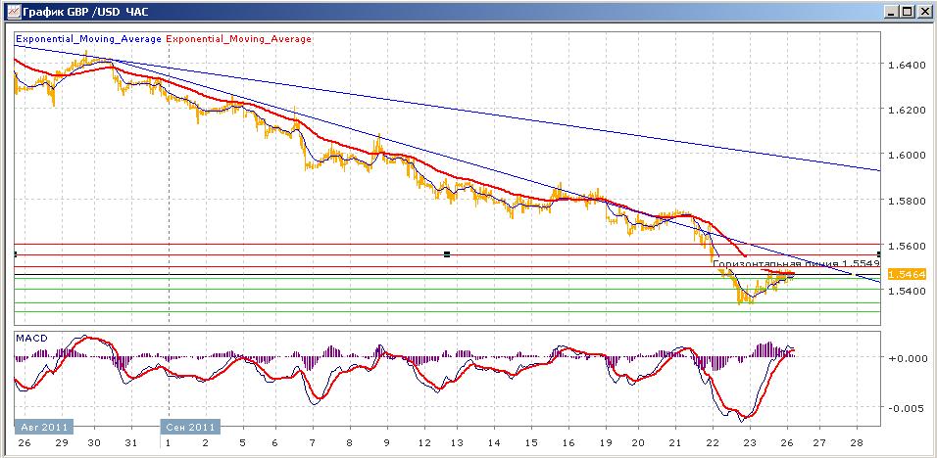Click date label 16 on time axis
Image resolution: width=937 pixels, height=458 pixels.
568,443
